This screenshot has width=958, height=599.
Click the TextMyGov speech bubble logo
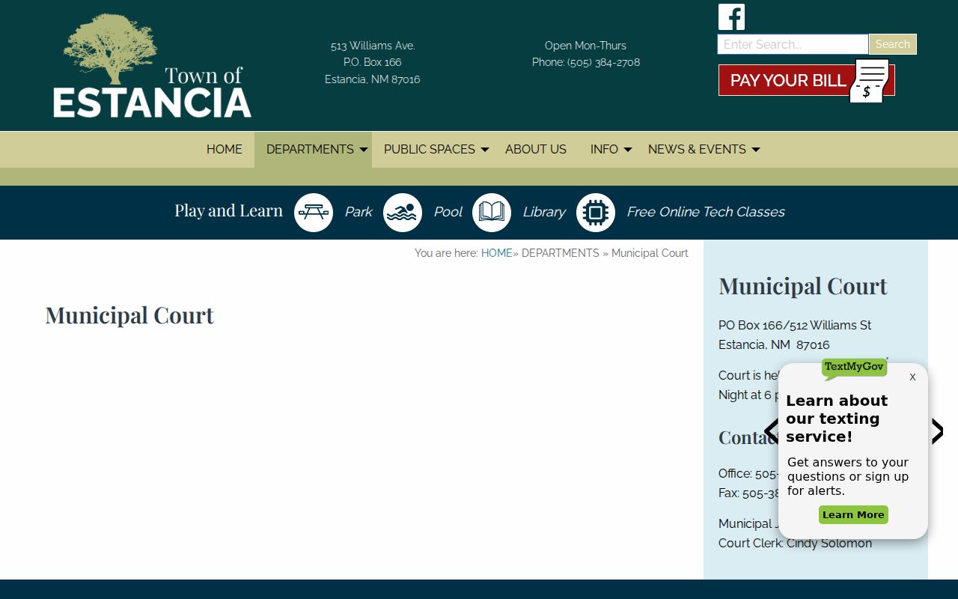coord(854,368)
